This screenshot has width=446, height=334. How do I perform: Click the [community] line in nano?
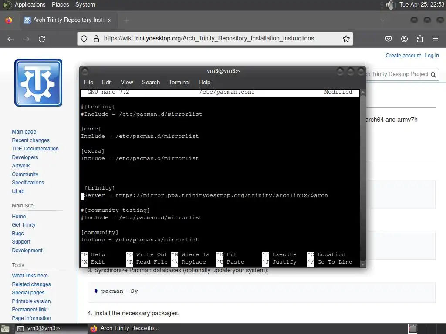coord(100,232)
